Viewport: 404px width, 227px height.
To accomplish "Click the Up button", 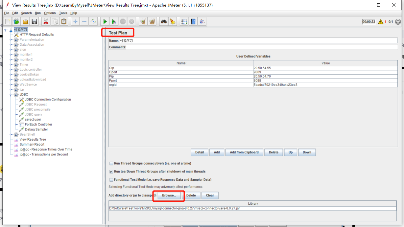I will [x=291, y=152].
